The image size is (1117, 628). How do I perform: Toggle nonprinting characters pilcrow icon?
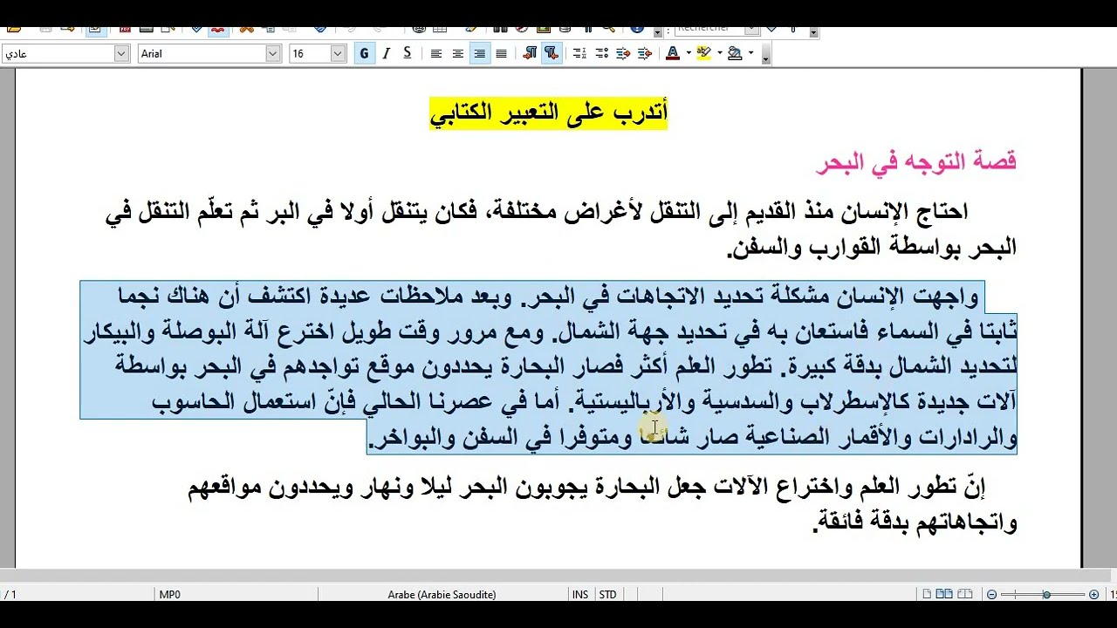click(x=588, y=29)
